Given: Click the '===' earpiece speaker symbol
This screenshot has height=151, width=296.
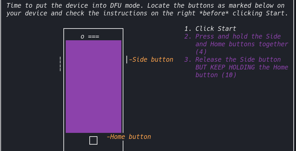Looking at the screenshot, I should pos(93,37).
